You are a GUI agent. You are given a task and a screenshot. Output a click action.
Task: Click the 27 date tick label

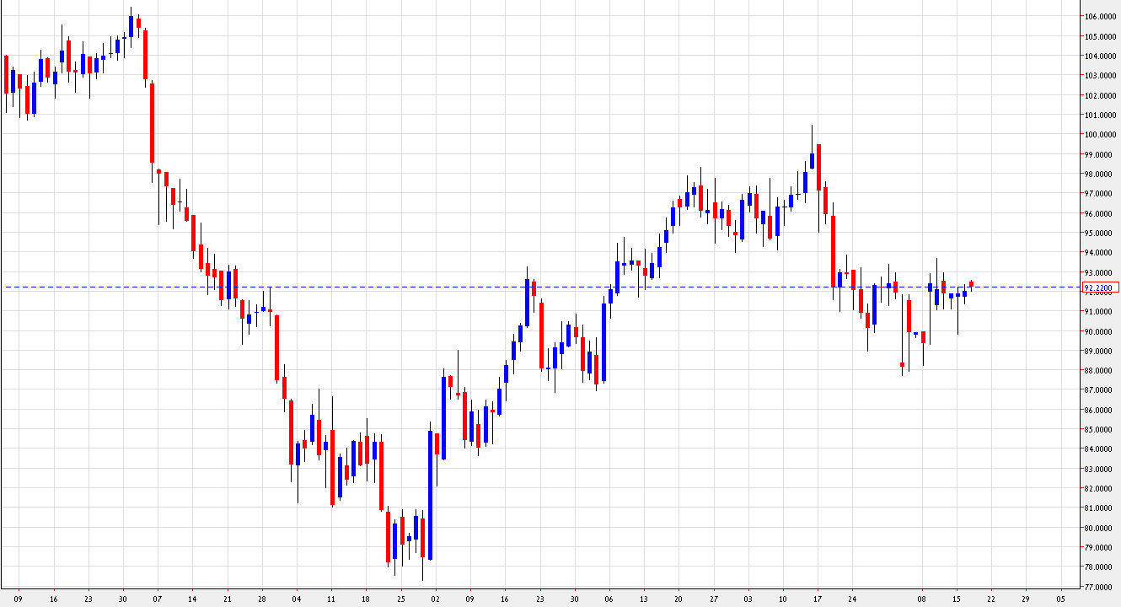(713, 598)
